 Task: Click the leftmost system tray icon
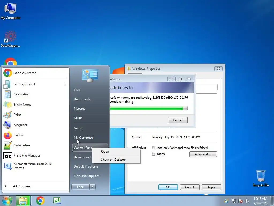226,201
